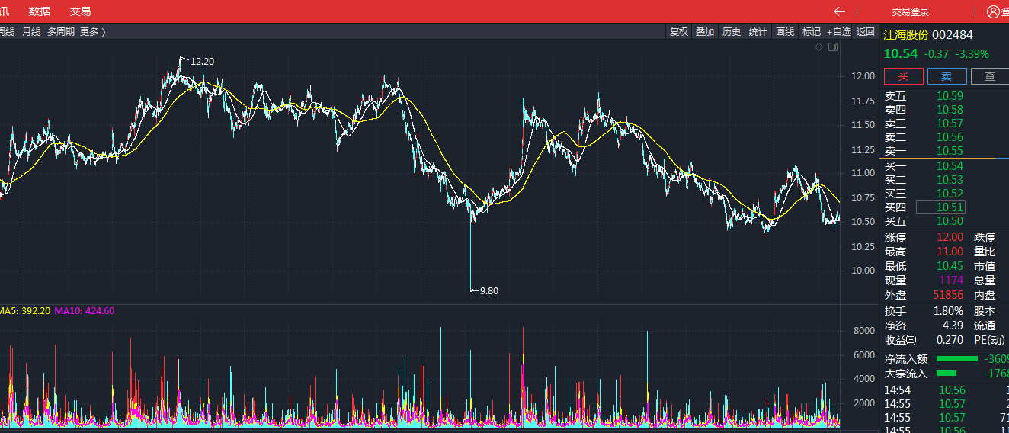Click the MA10: 424.60 volume indicator label
This screenshot has width=1009, height=433.
pos(85,311)
